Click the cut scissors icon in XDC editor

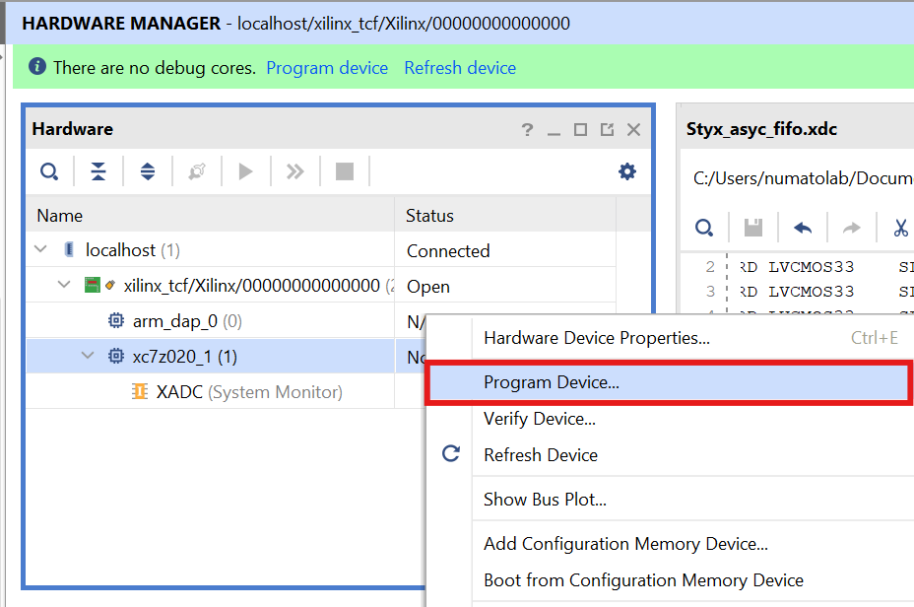899,229
